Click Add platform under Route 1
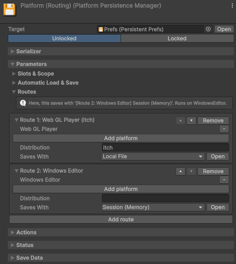 121,138
